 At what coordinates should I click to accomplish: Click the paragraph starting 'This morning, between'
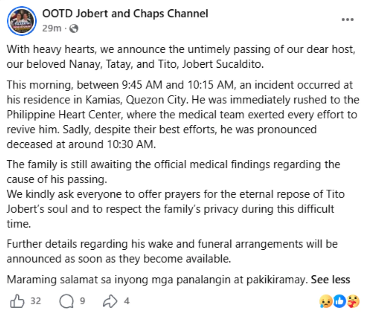tap(183, 115)
